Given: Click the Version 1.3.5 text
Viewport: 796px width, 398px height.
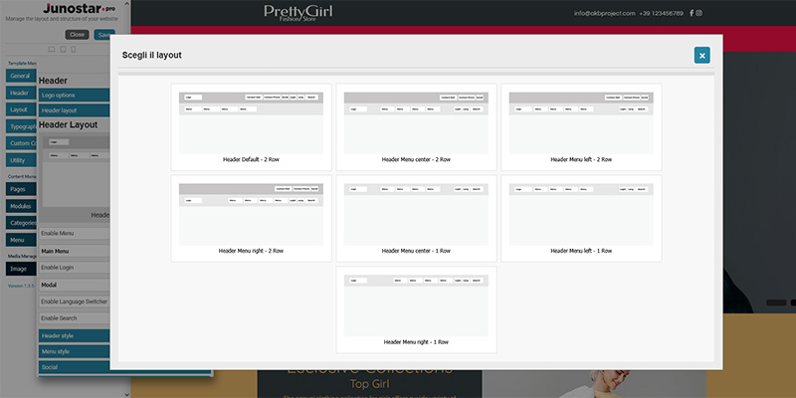Looking at the screenshot, I should 21,286.
